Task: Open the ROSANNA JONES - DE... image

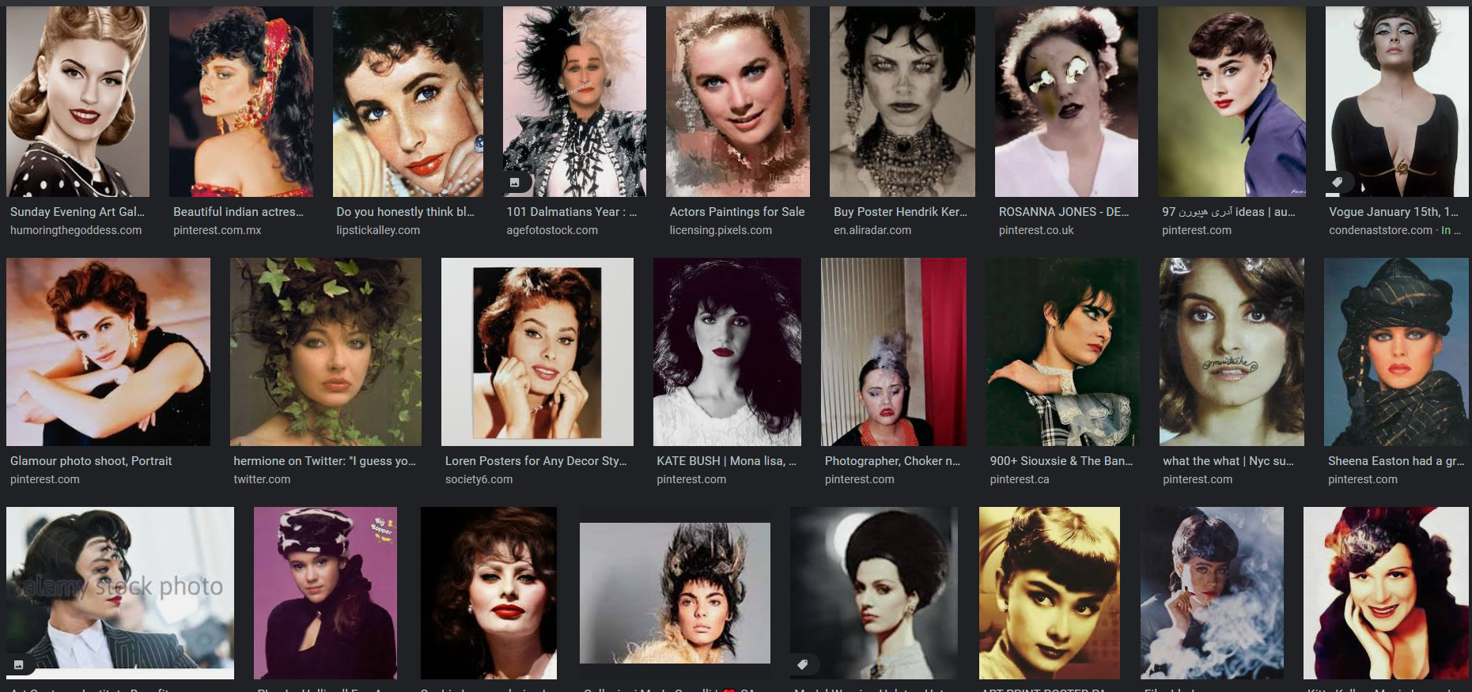Action: (1066, 101)
